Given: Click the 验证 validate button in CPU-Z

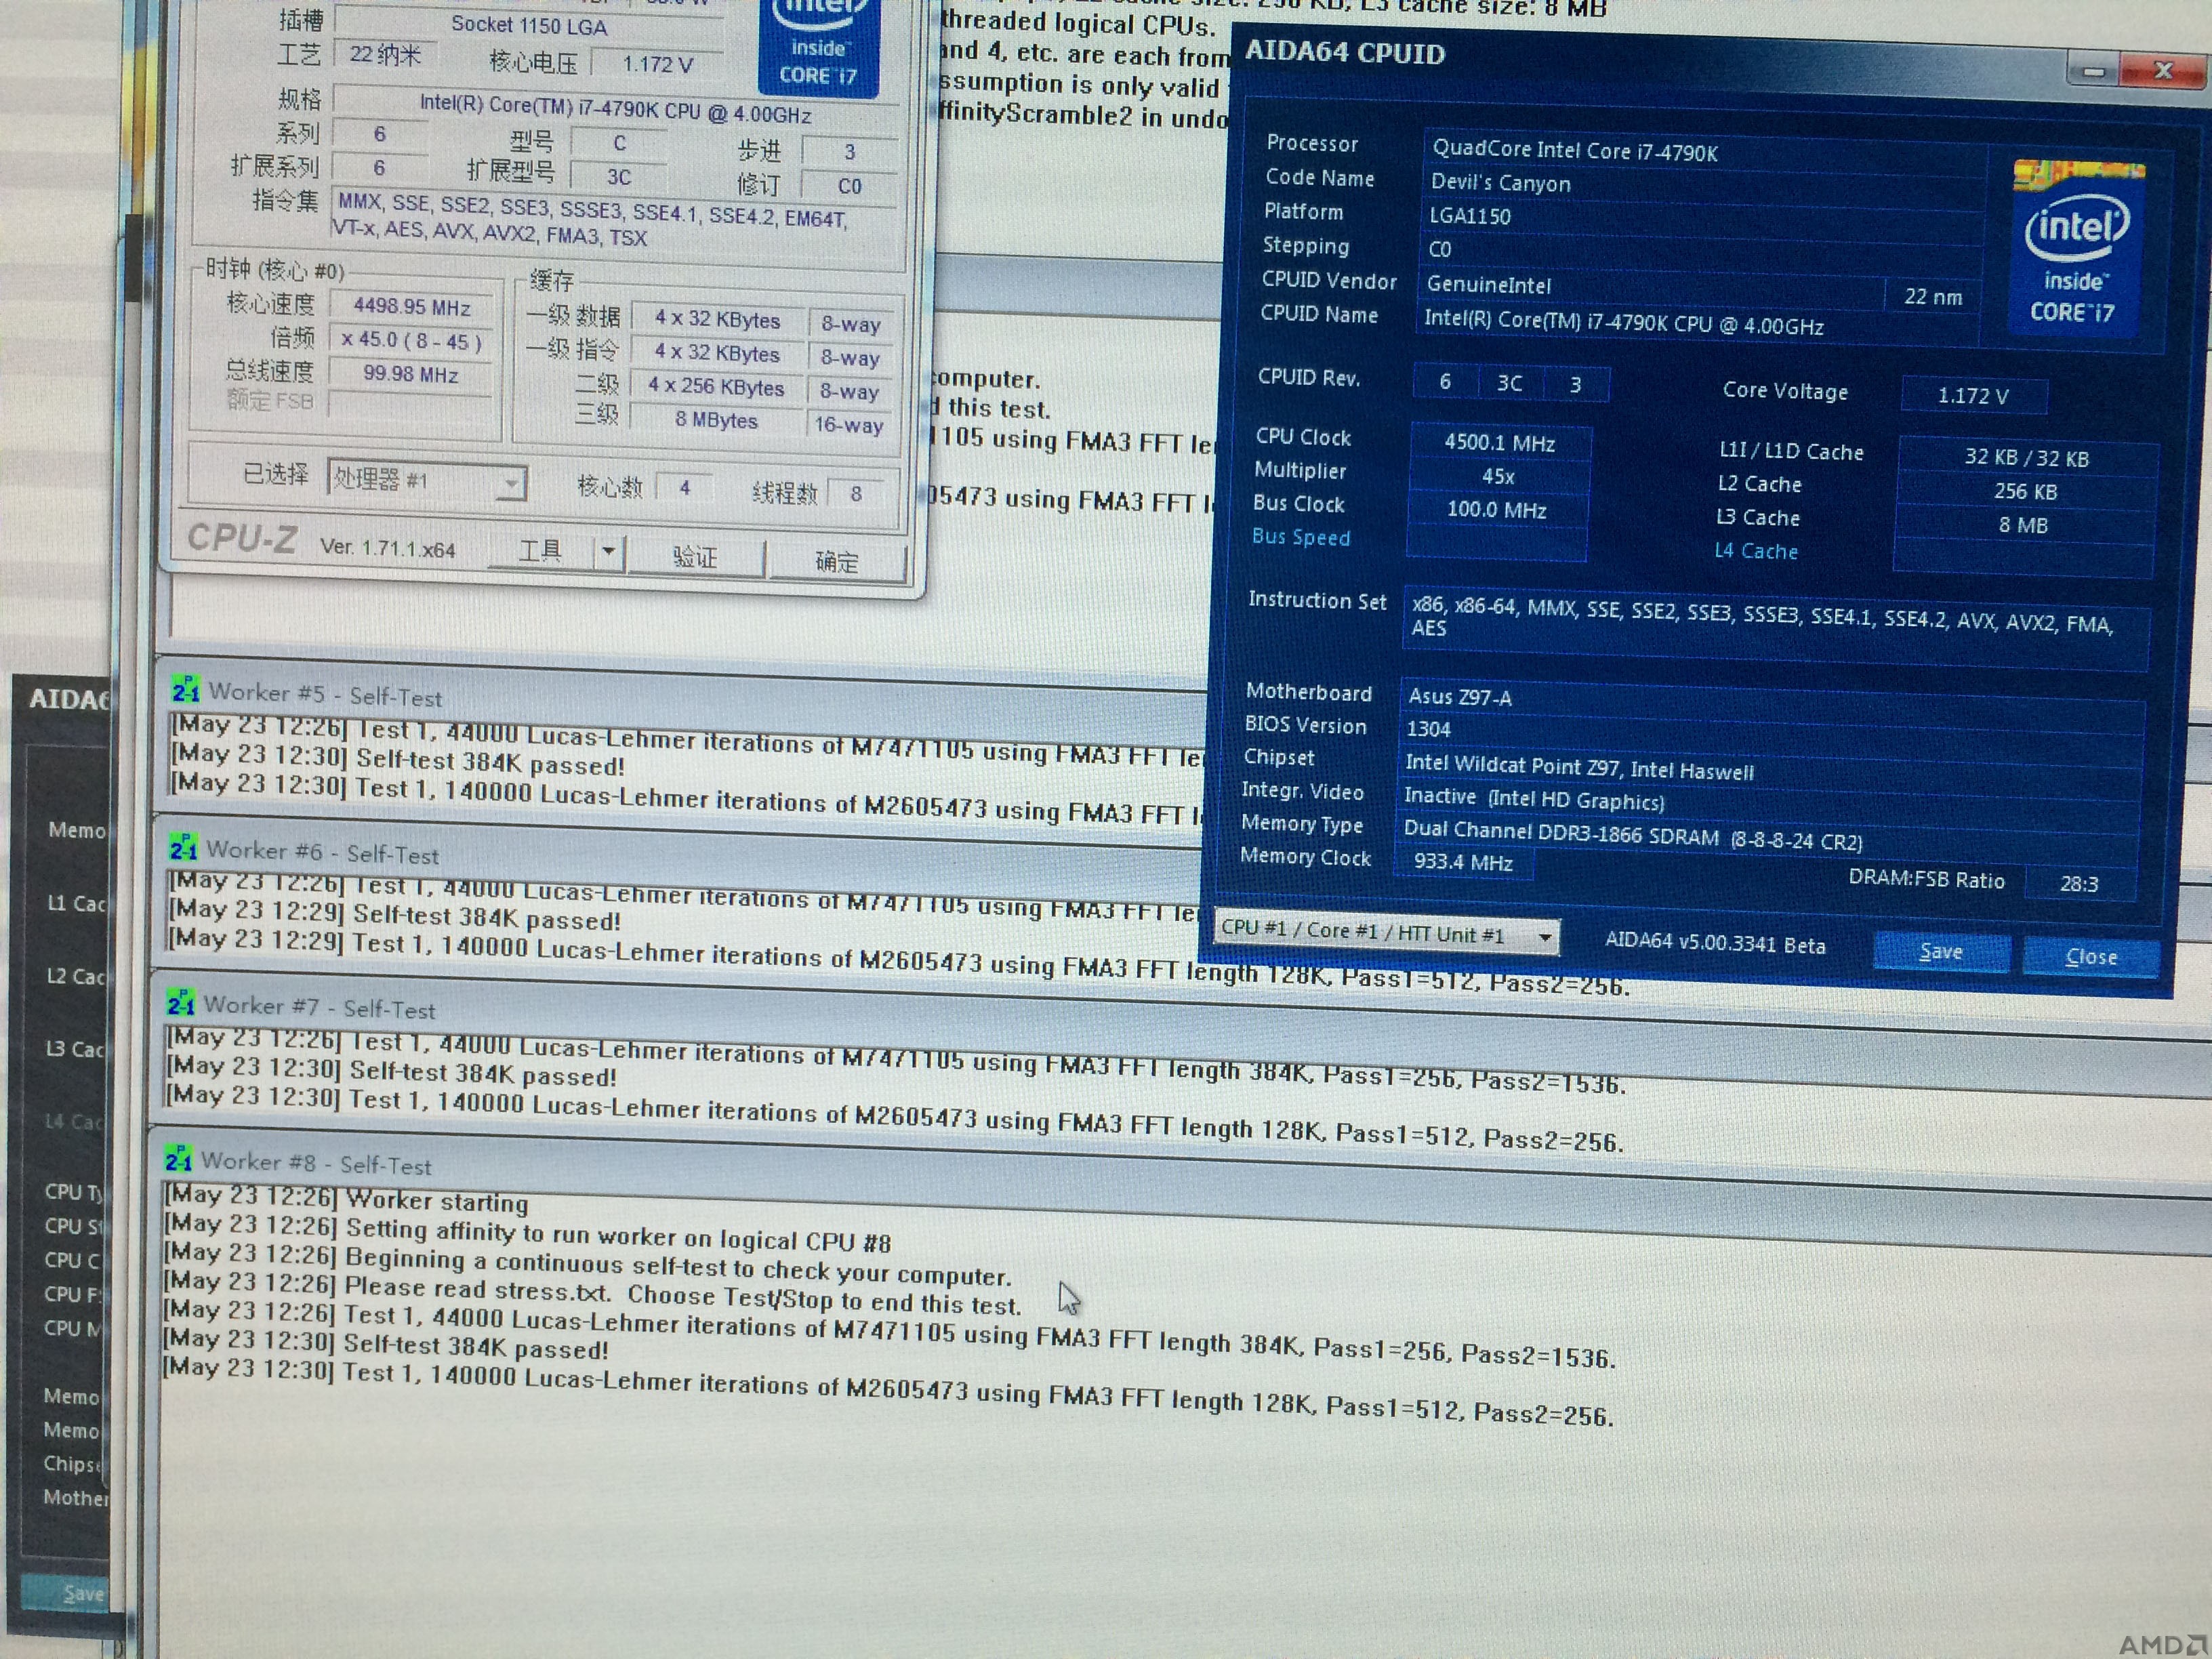Looking at the screenshot, I should tap(695, 557).
